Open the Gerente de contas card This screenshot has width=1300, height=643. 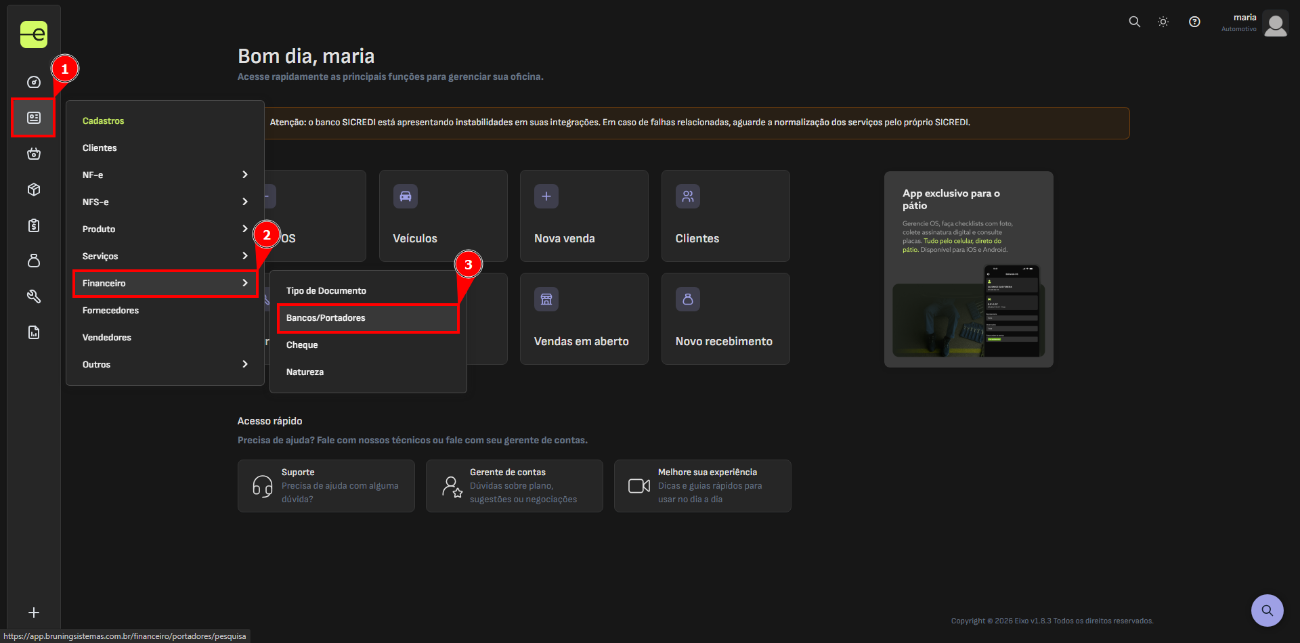coord(515,486)
